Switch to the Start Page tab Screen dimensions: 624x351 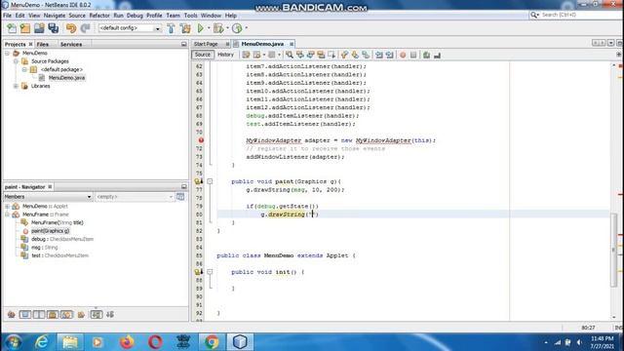(206, 44)
